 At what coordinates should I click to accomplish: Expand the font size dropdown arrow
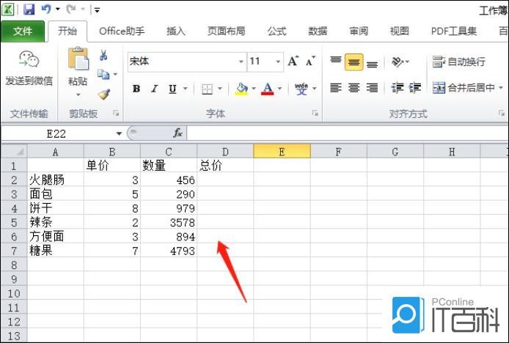coord(278,62)
